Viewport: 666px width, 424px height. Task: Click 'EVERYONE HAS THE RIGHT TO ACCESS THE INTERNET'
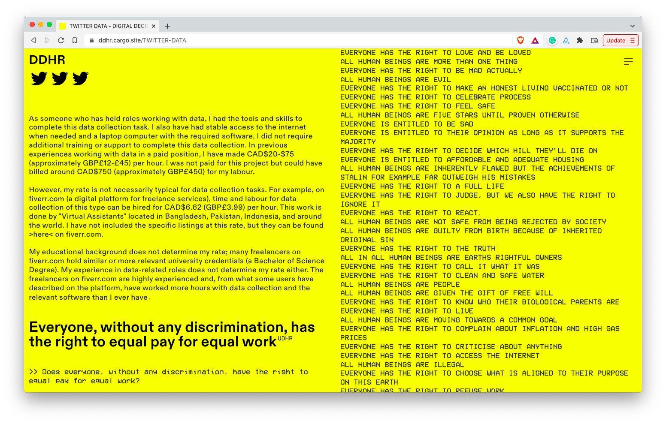(x=440, y=356)
